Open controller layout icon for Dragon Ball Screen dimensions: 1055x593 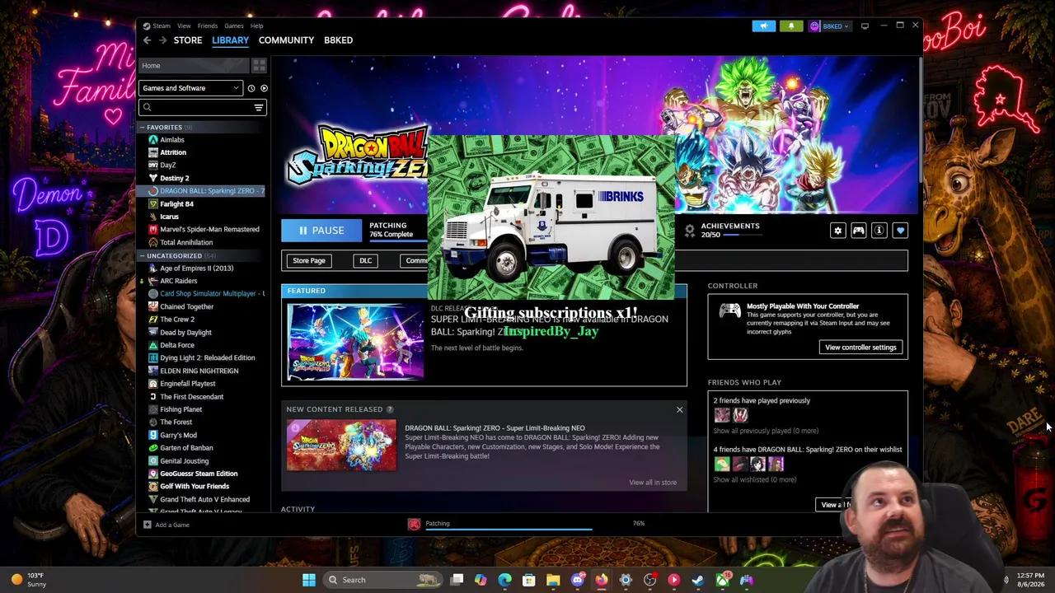[859, 231]
